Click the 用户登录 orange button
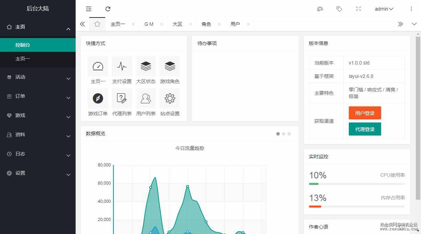Viewport: 421px width, 234px height. 365,113
